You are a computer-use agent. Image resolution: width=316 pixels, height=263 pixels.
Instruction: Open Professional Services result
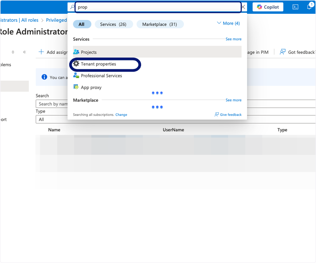(x=157, y=76)
